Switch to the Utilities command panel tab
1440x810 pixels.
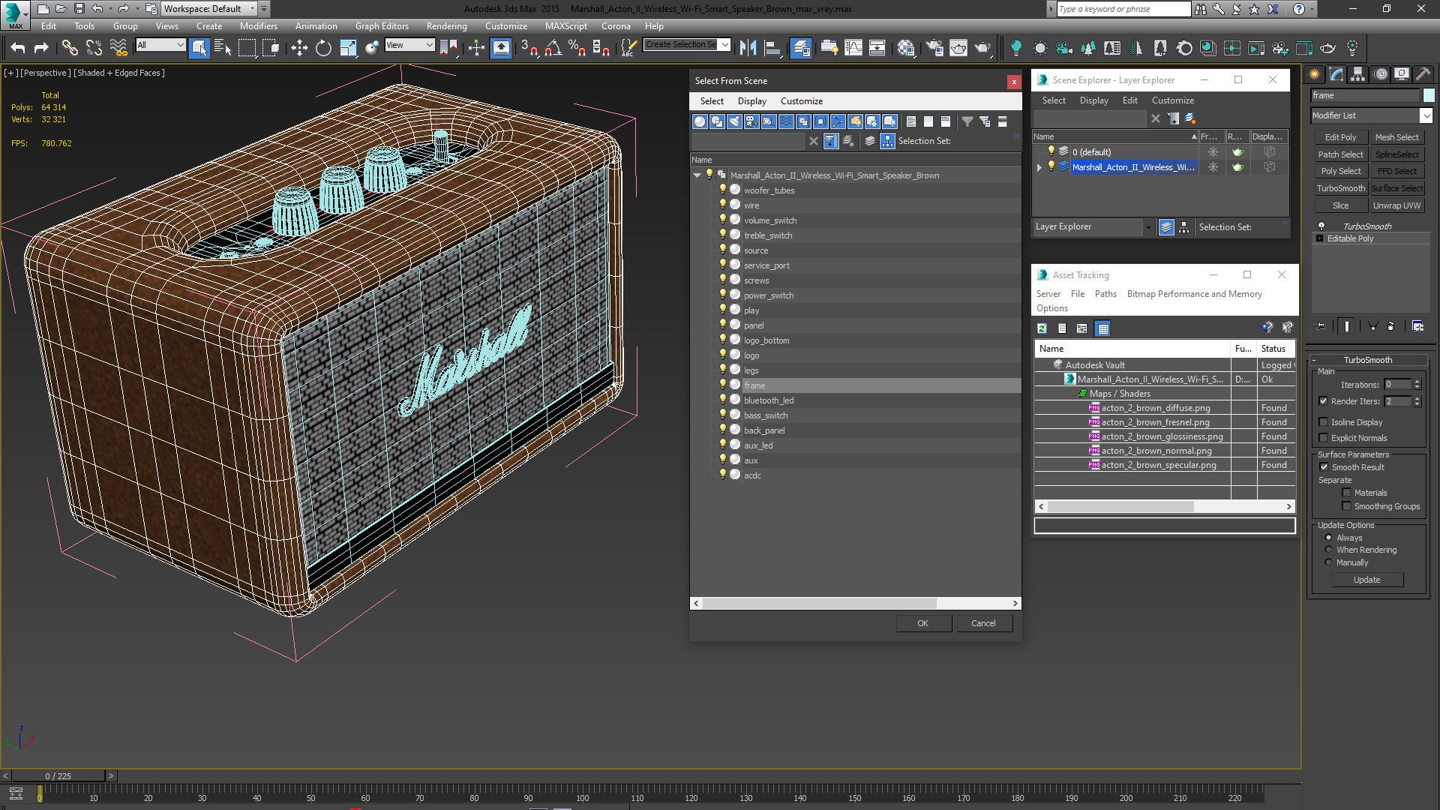pos(1423,74)
